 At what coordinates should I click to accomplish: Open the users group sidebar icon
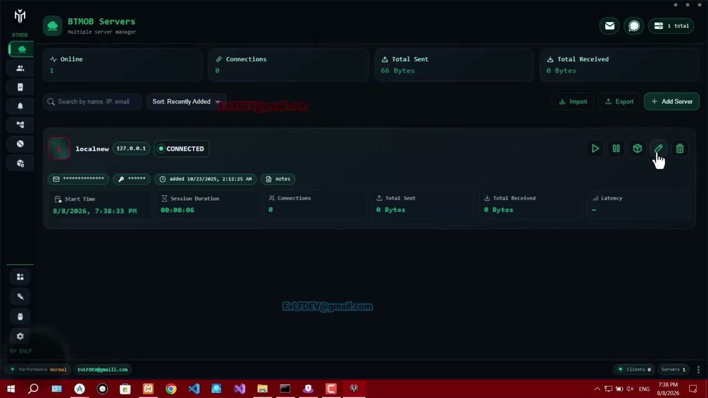[x=20, y=69]
